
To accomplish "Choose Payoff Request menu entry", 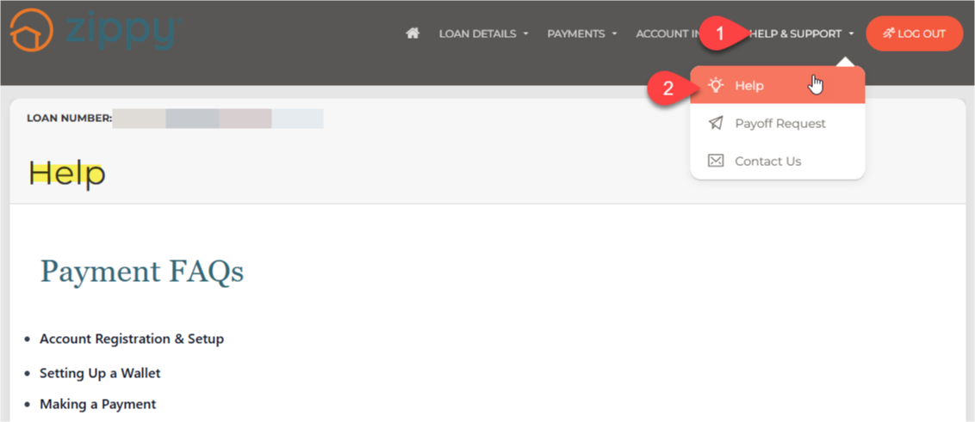I will coord(777,123).
